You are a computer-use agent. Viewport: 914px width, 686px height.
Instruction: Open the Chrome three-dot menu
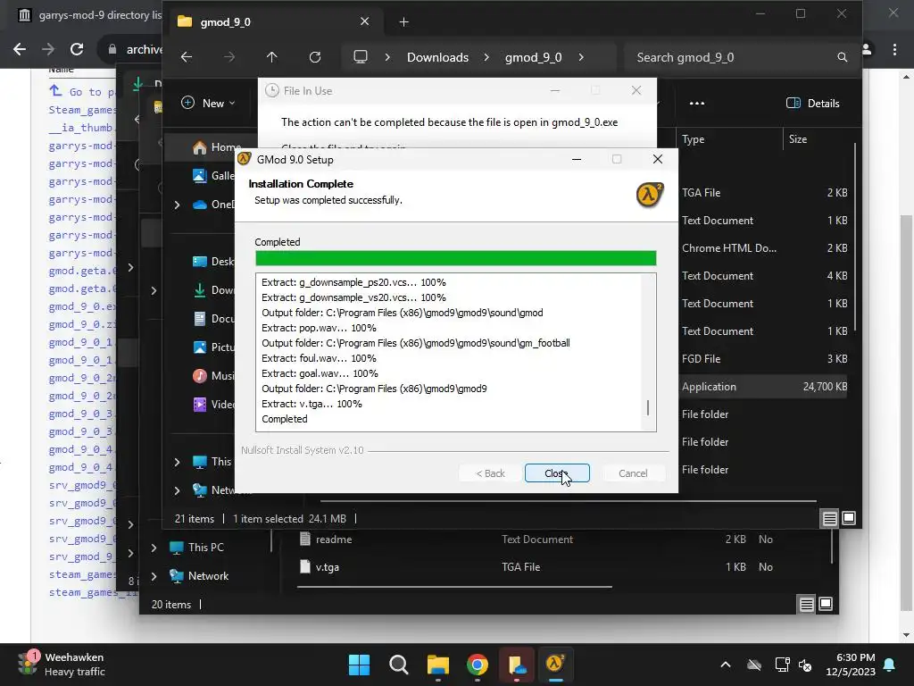894,50
